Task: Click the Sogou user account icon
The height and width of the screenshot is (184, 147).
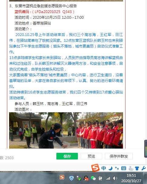Action: (x=131, y=168)
